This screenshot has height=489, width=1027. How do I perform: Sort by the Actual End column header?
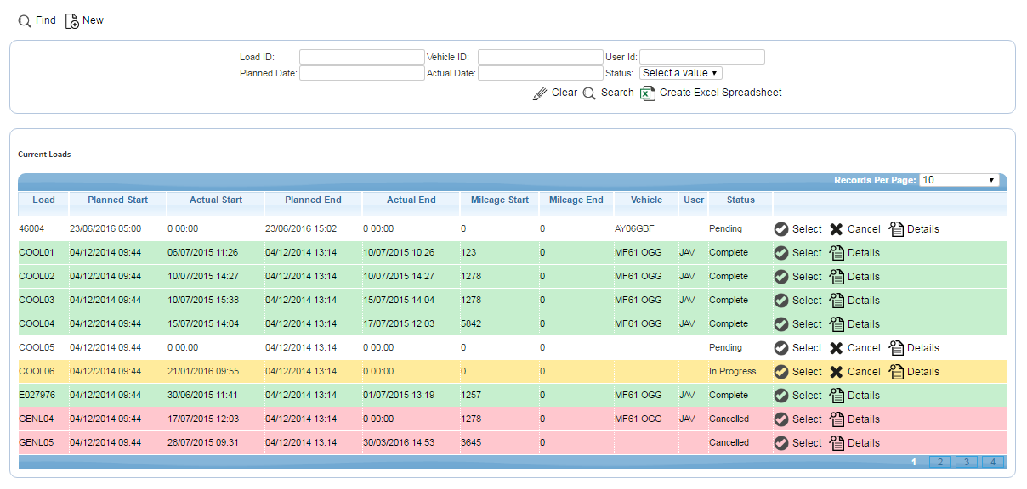411,200
